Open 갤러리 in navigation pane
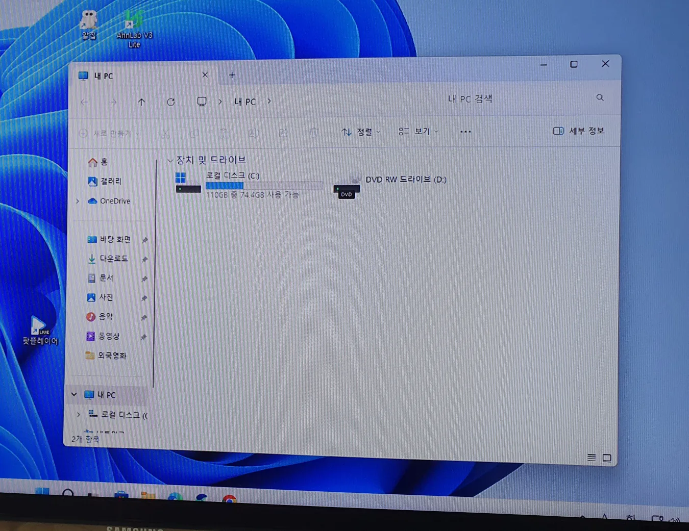689x531 pixels. (105, 181)
